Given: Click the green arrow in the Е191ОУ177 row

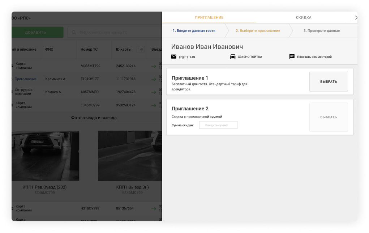Looking at the screenshot, I should coord(154,79).
